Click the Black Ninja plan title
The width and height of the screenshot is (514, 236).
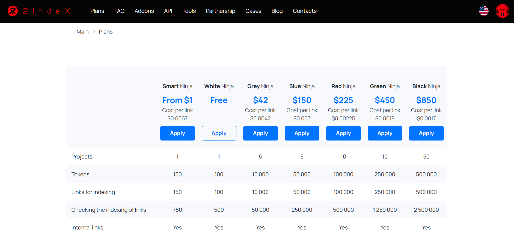click(426, 86)
